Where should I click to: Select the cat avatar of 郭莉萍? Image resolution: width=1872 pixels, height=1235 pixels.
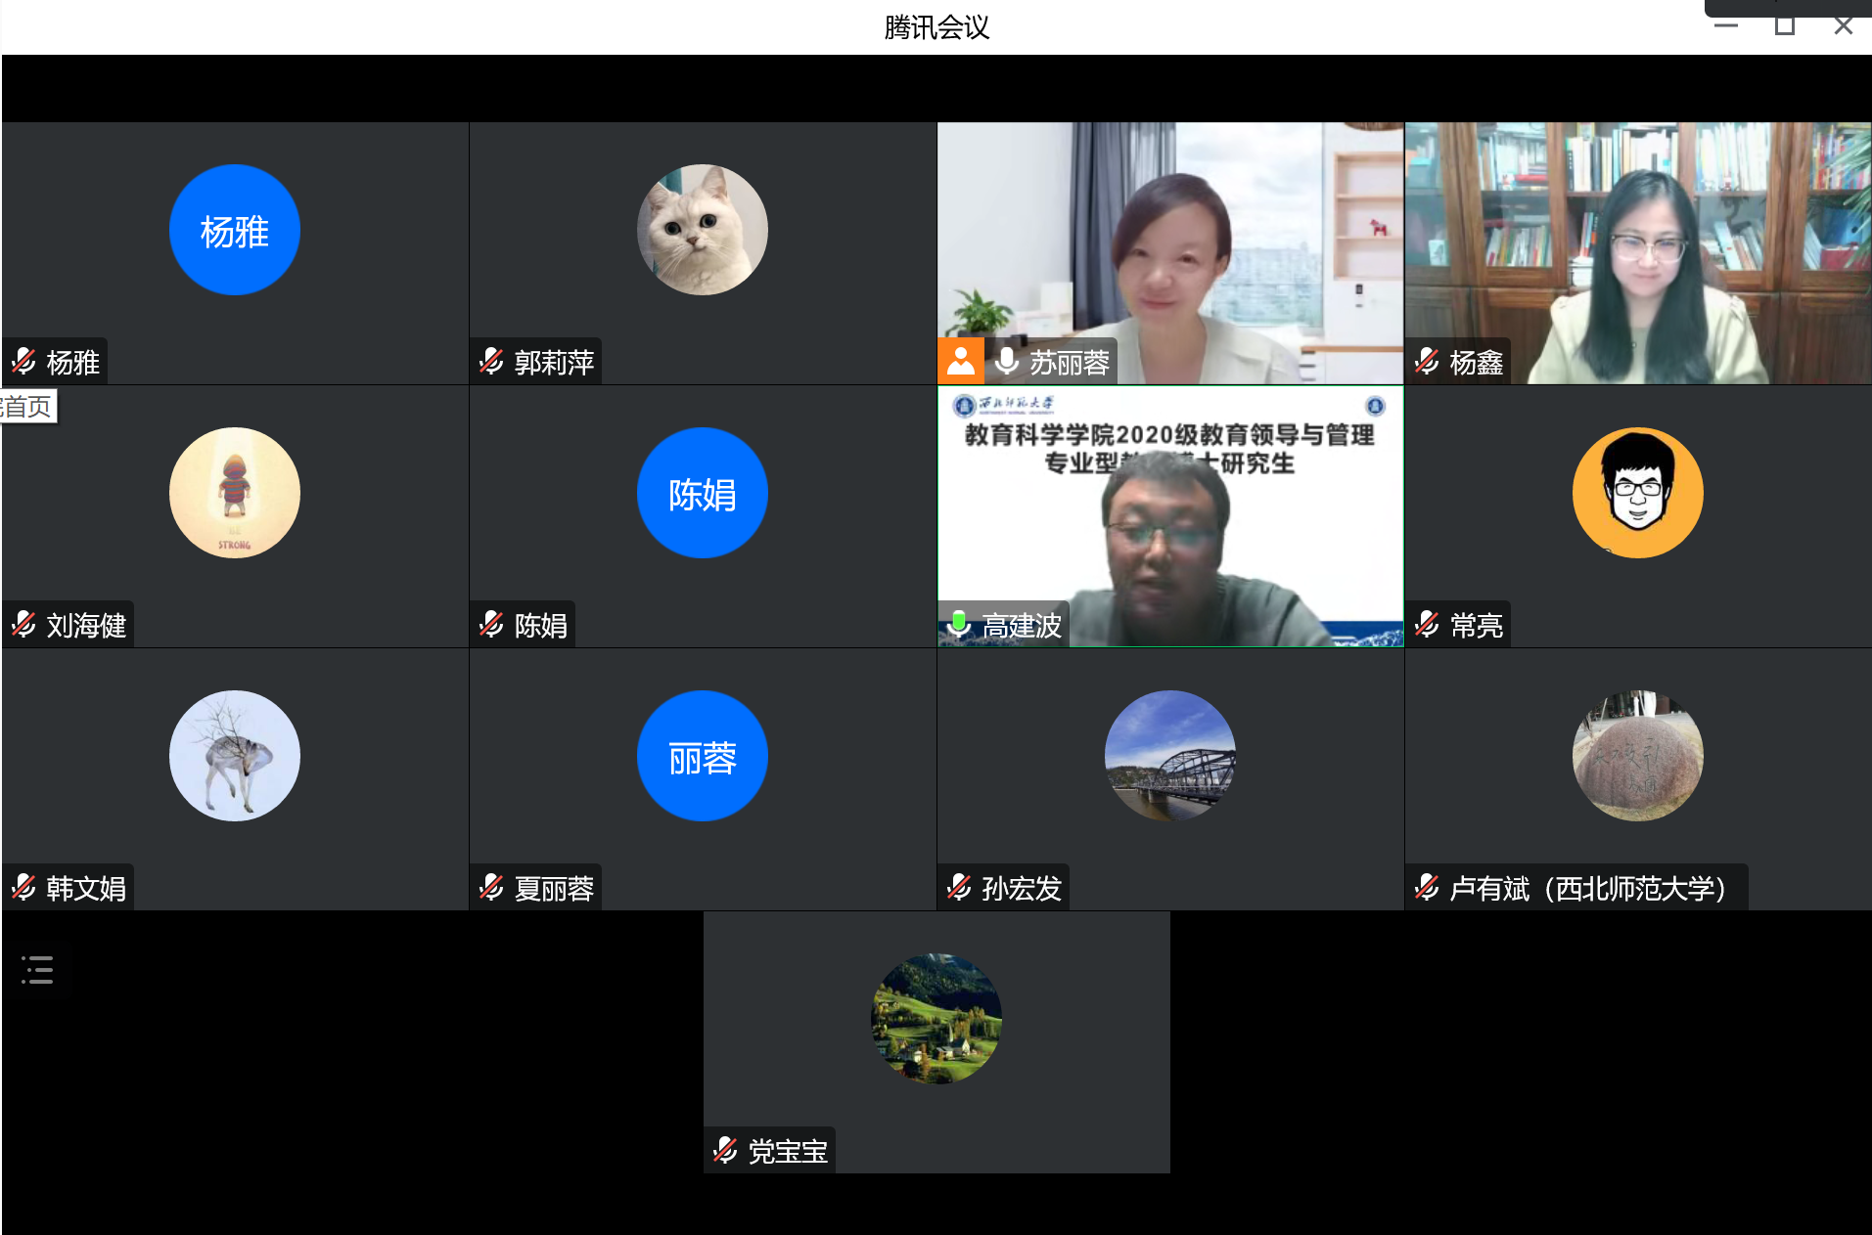(702, 230)
